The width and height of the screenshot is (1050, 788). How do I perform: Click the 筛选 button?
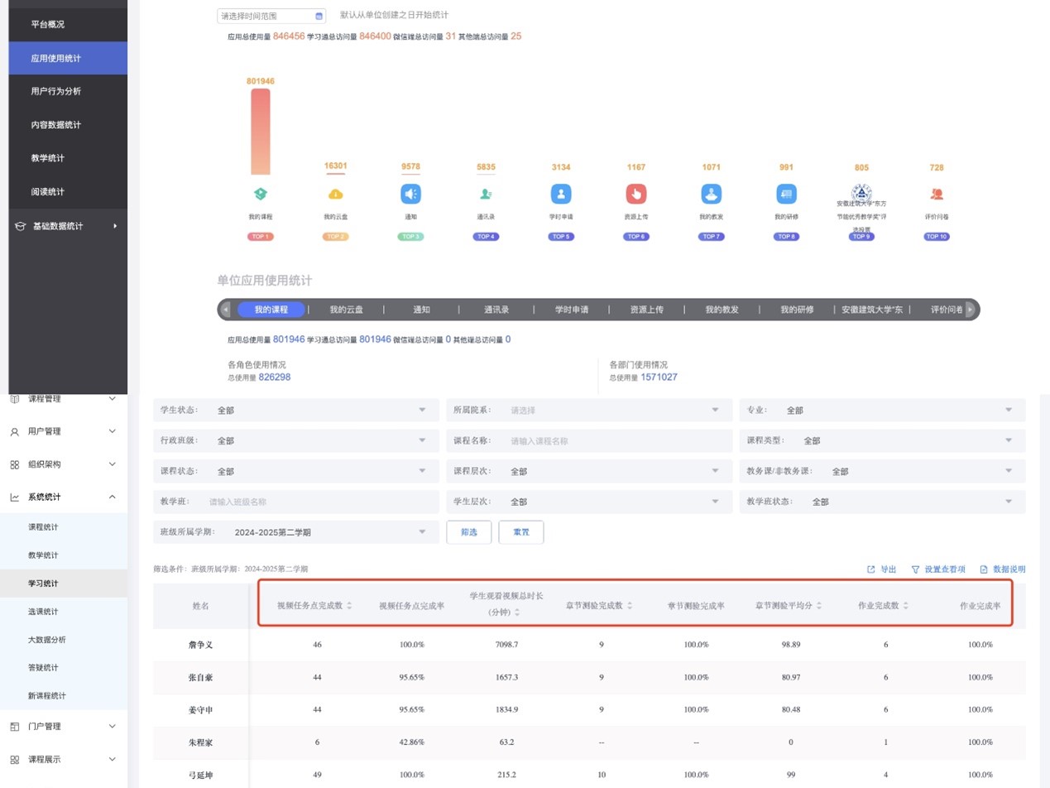(x=468, y=532)
